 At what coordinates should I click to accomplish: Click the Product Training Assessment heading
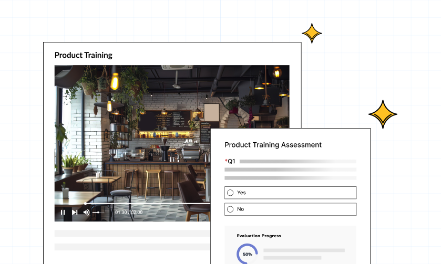click(273, 145)
